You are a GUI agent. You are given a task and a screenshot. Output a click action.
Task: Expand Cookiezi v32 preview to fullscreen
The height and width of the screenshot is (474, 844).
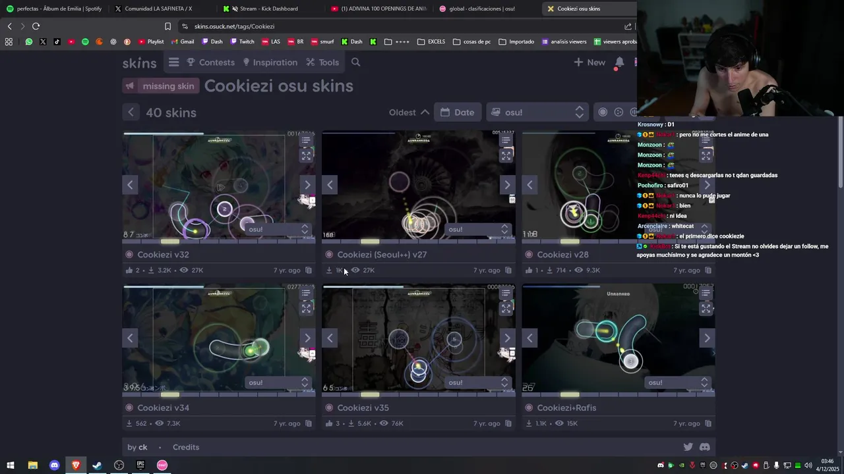pos(306,156)
